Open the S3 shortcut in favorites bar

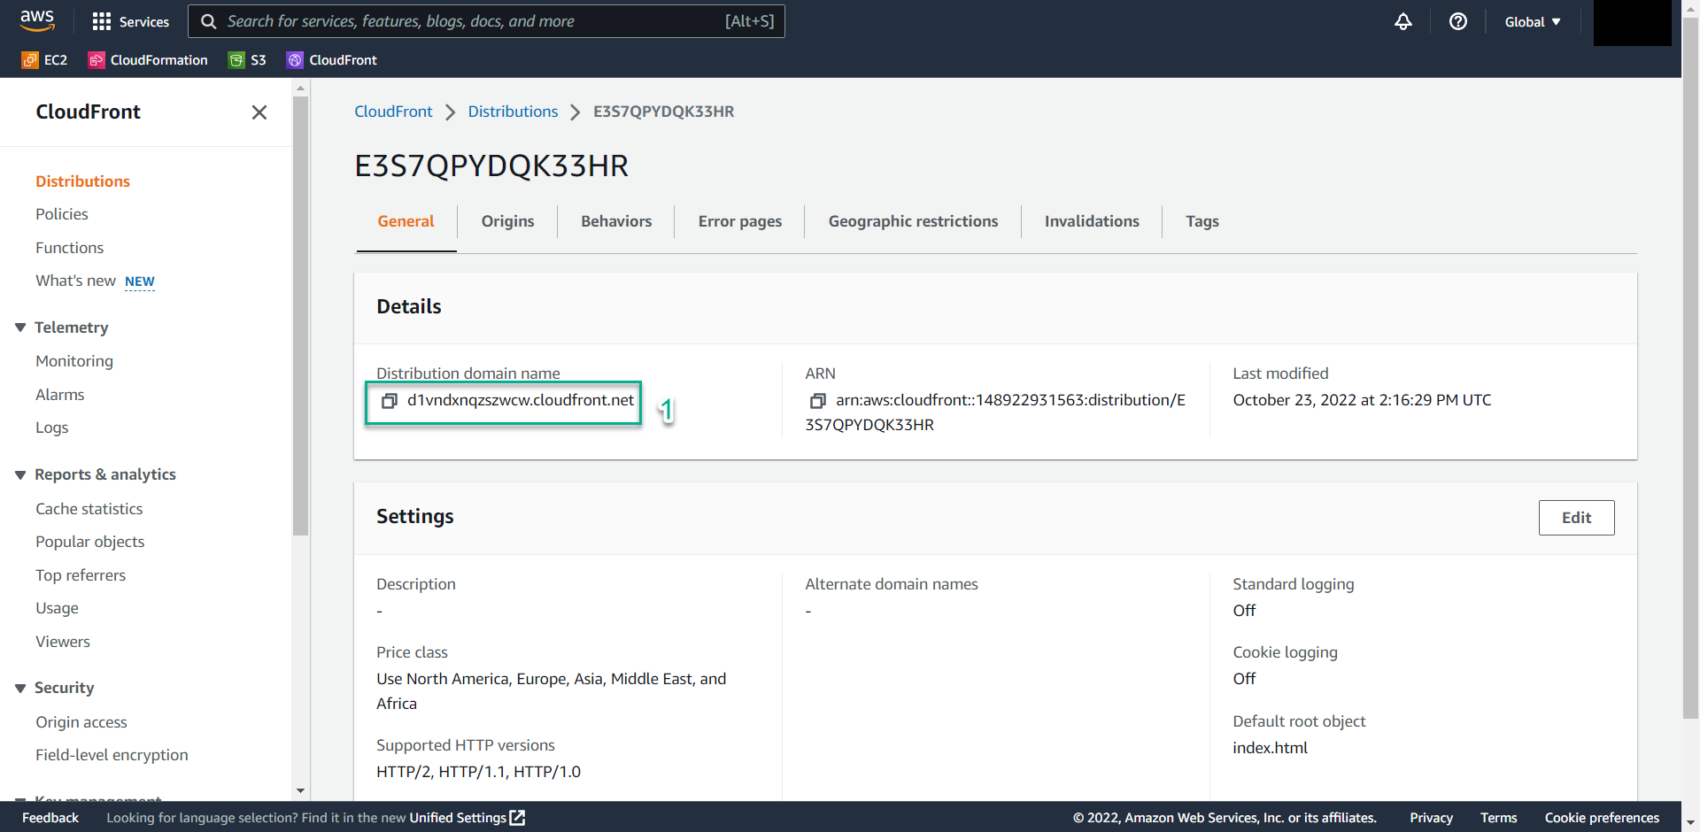[248, 60]
